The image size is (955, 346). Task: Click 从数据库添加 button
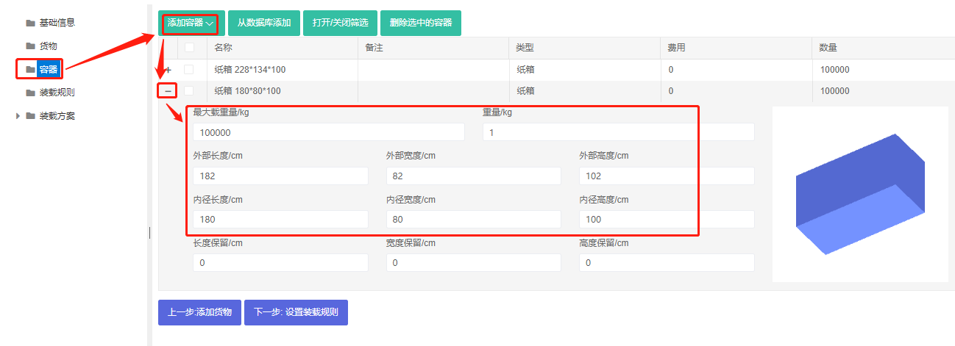(264, 24)
